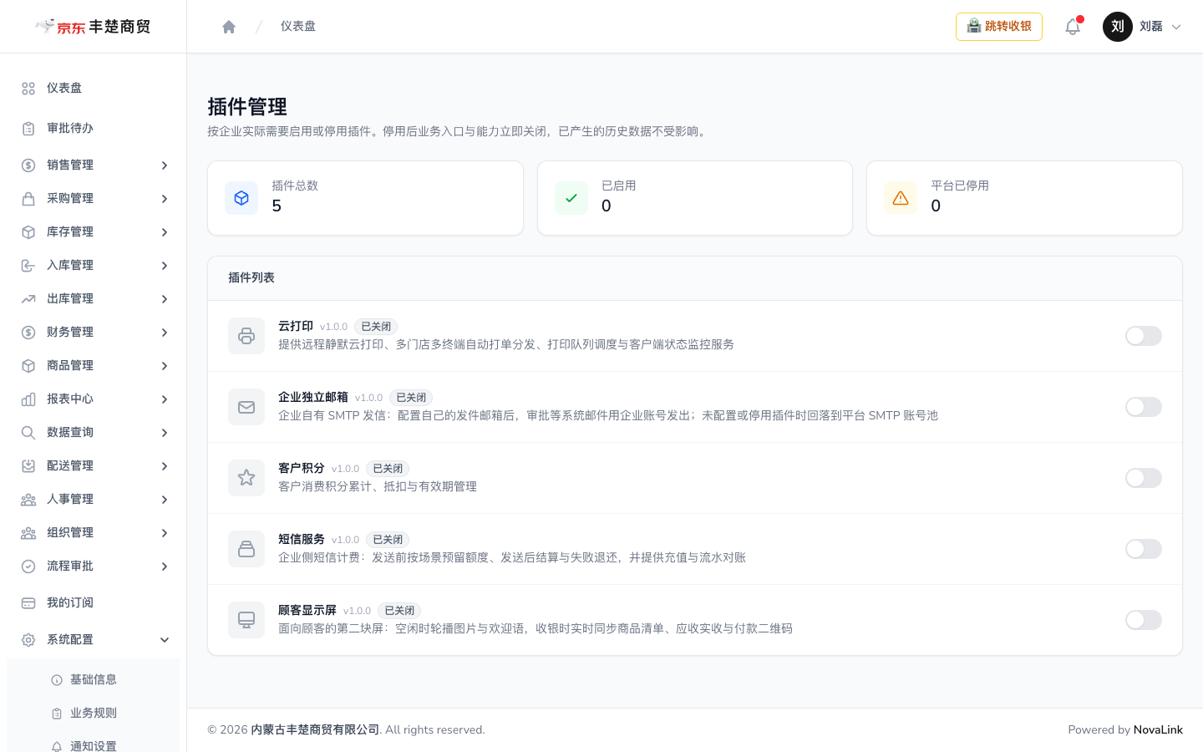
Task: Click the home icon in breadcrumb
Action: (229, 27)
